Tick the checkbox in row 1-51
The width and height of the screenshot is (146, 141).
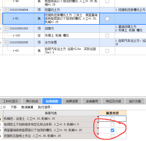click(107, 19)
